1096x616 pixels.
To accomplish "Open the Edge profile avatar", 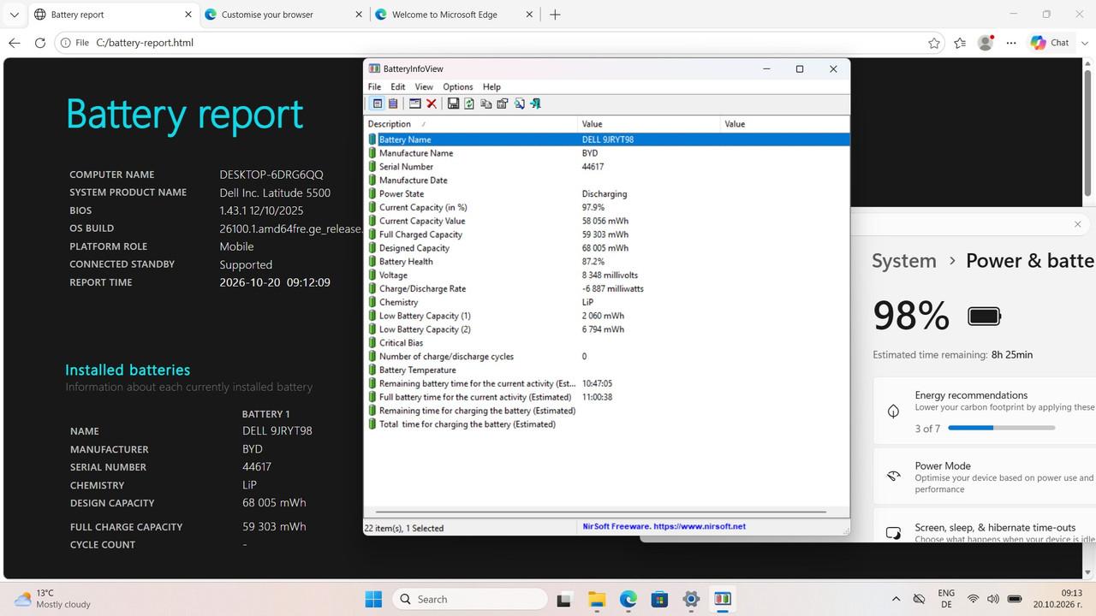I will pyautogui.click(x=986, y=43).
